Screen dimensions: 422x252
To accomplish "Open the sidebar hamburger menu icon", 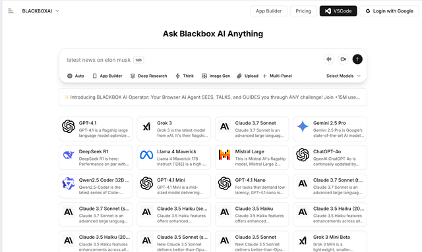I will pyautogui.click(x=11, y=11).
